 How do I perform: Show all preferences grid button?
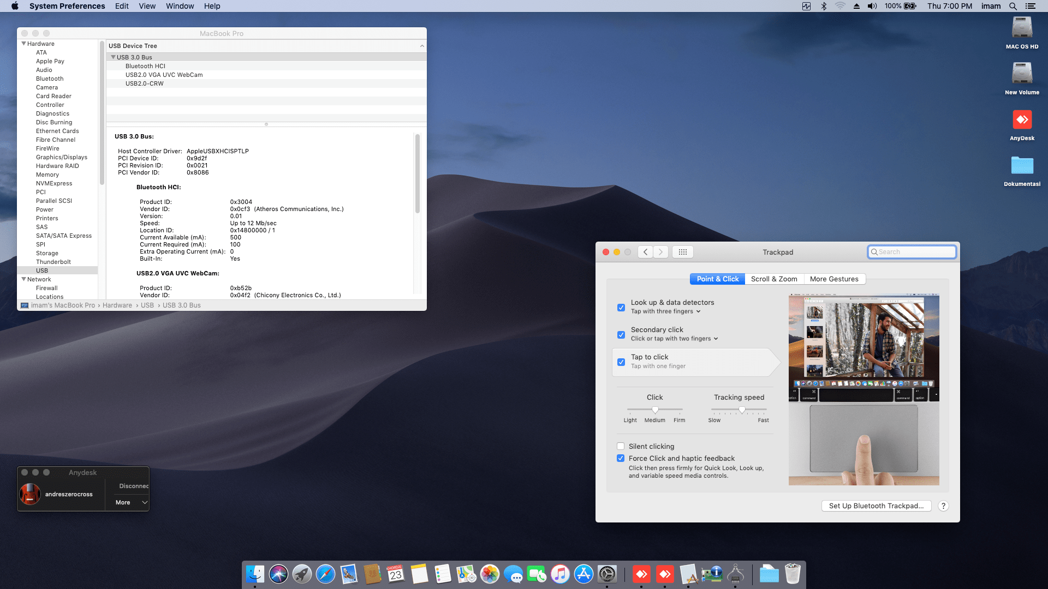coord(683,252)
